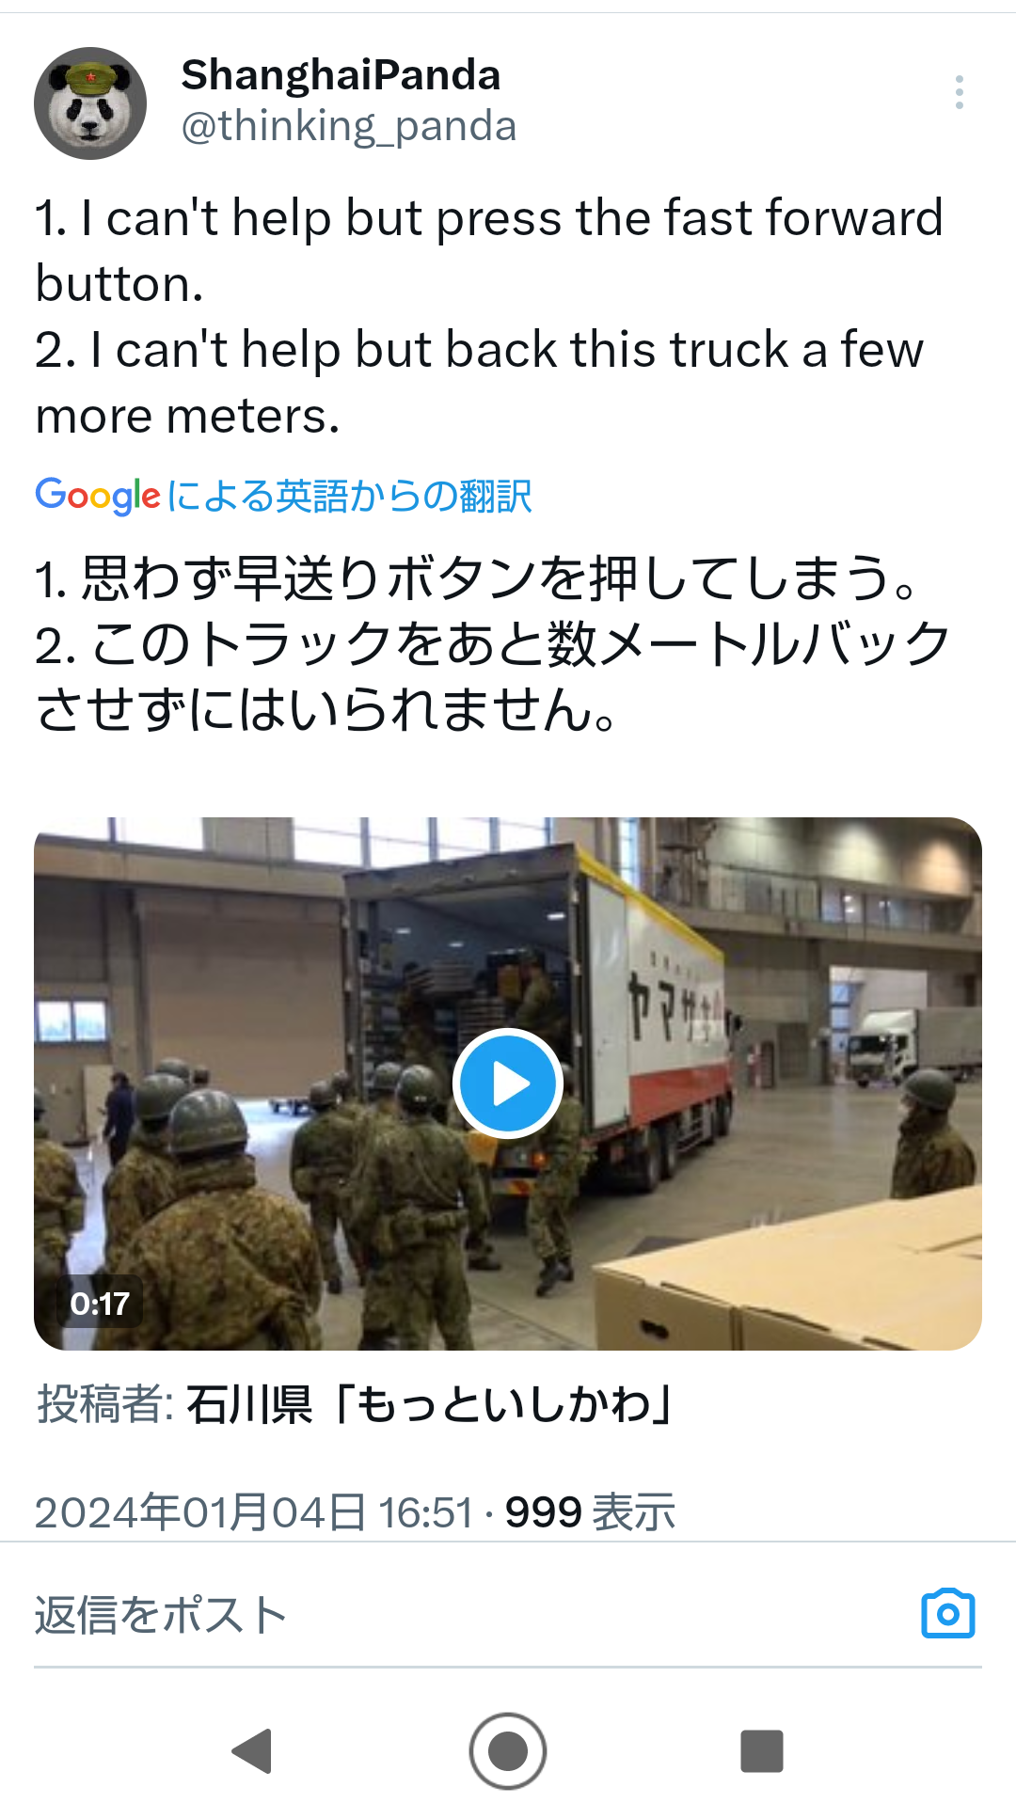Image resolution: width=1016 pixels, height=1819 pixels.
Task: Open the three-dot tweet options menu
Action: 959,92
